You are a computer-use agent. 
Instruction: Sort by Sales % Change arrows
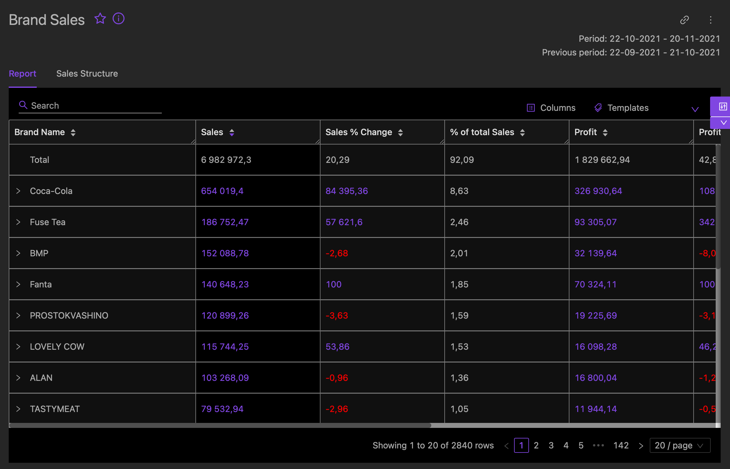[x=400, y=133]
